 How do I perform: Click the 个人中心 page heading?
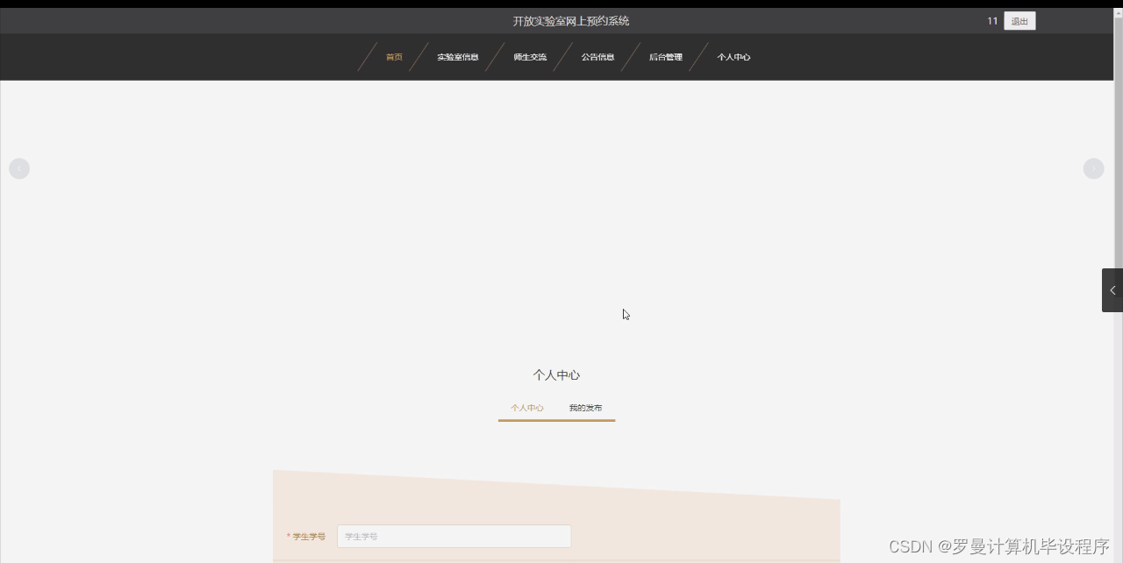556,374
